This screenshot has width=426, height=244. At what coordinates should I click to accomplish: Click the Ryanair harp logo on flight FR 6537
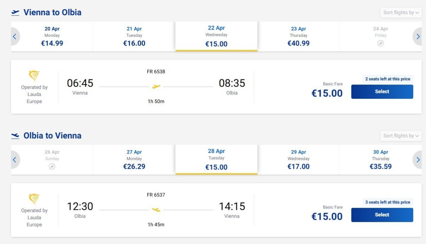34,199
